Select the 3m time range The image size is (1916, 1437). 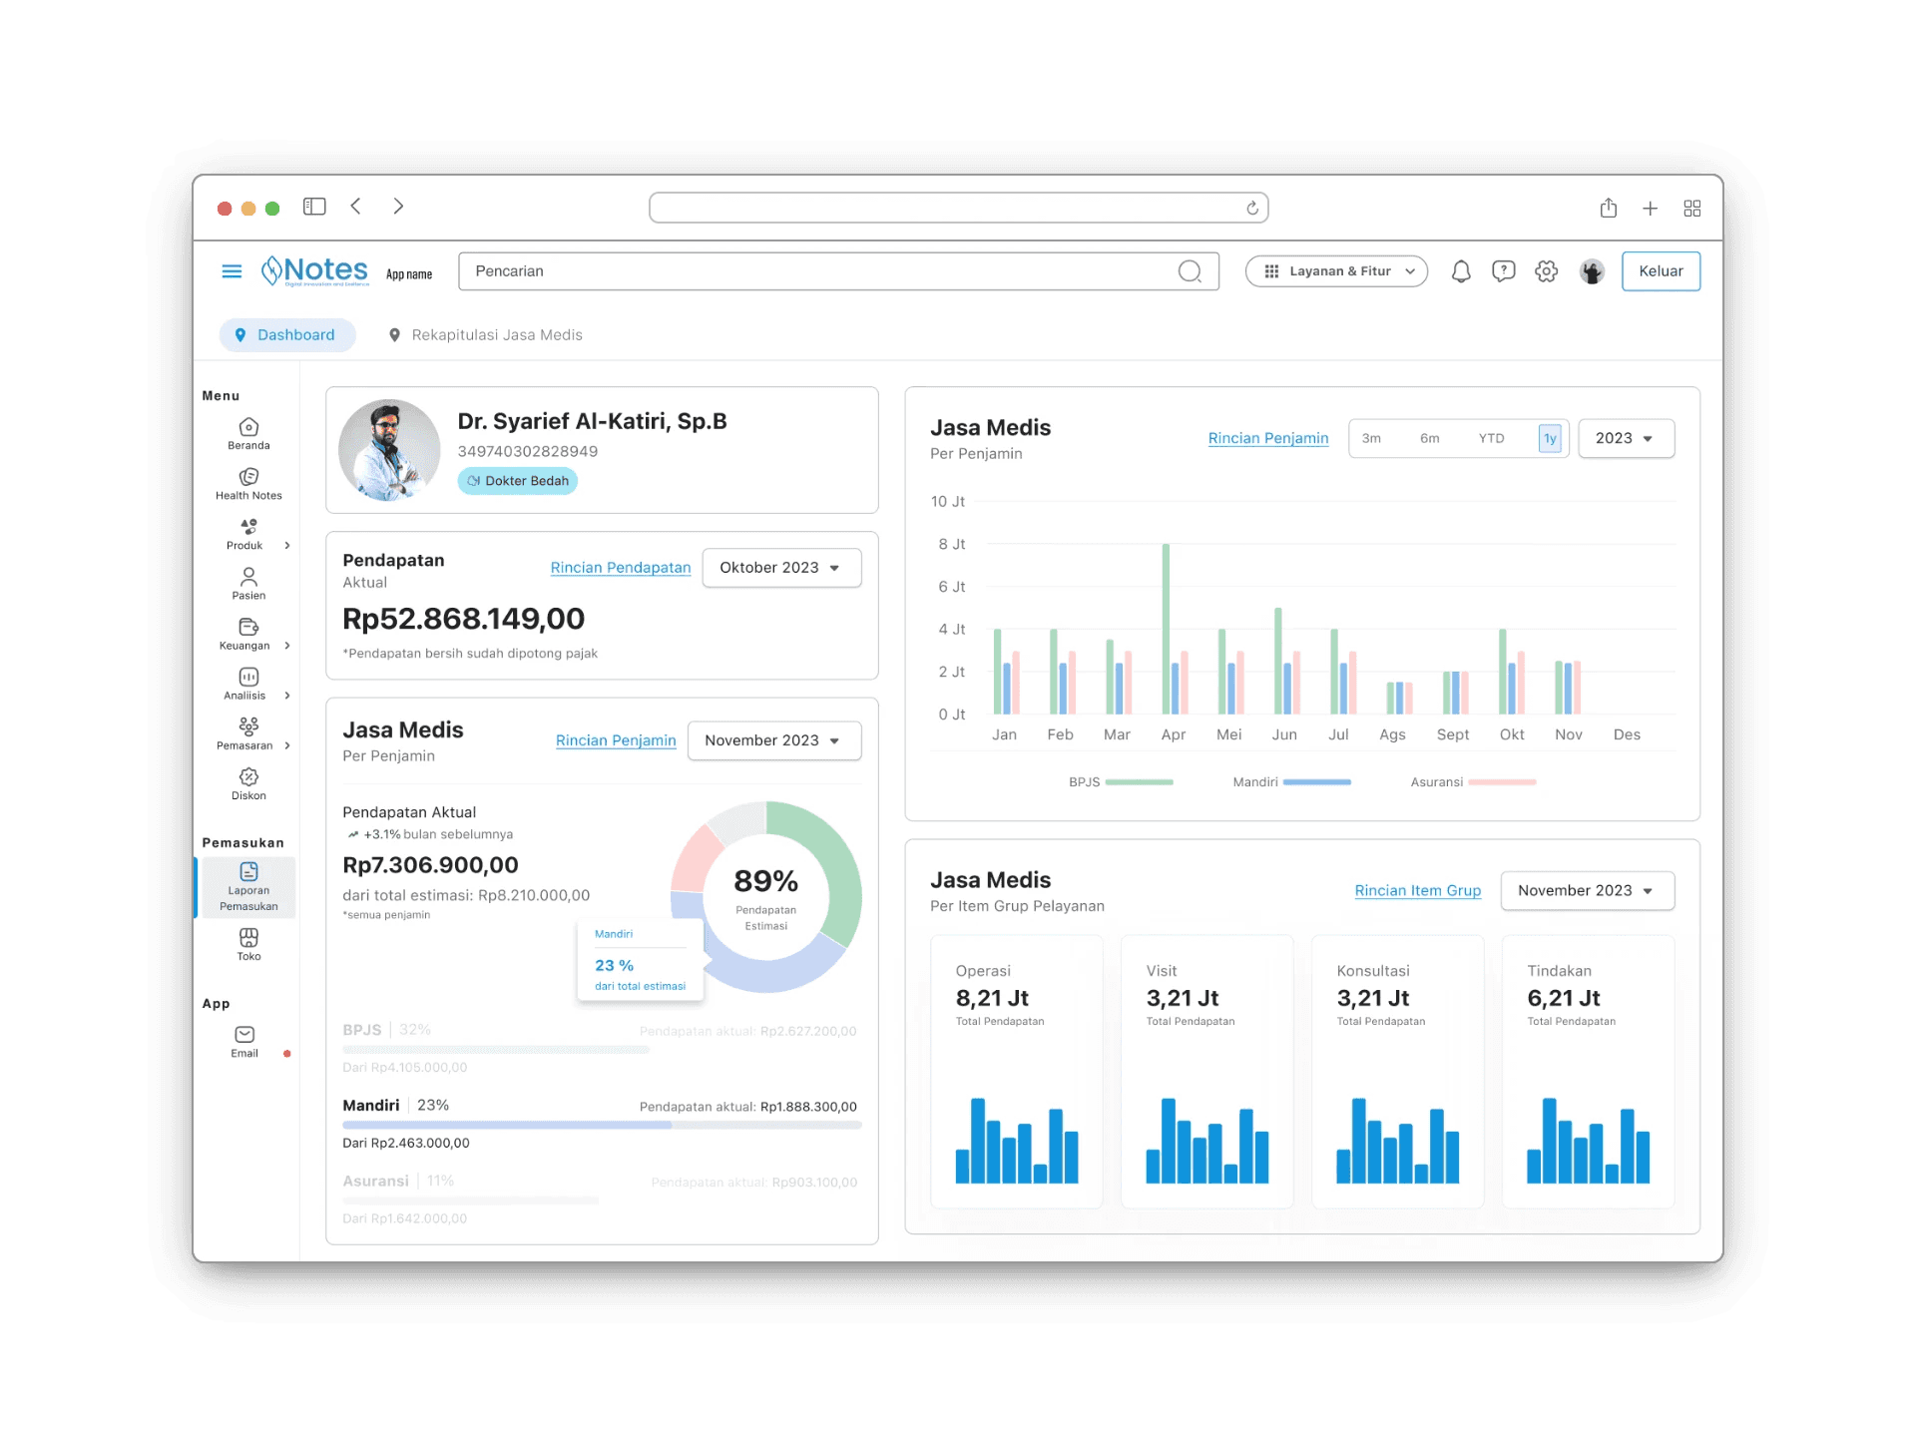(1371, 438)
